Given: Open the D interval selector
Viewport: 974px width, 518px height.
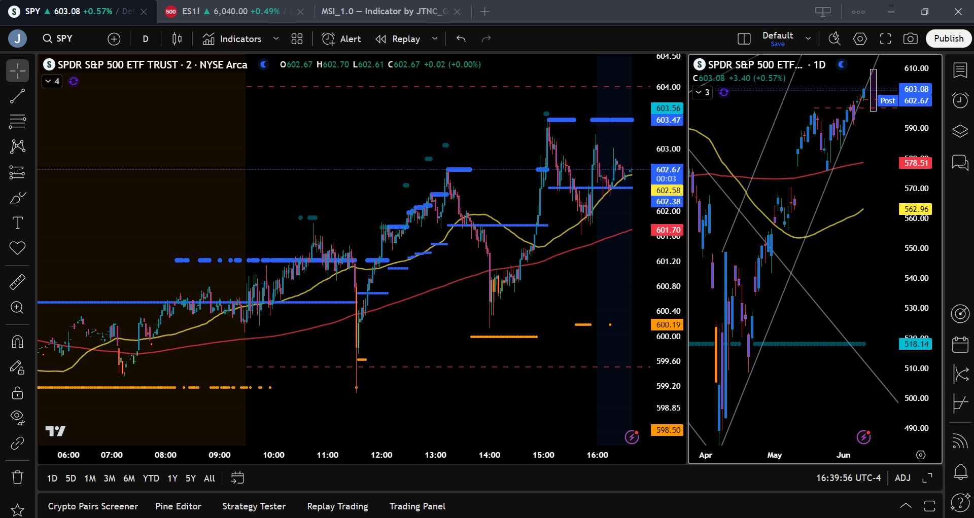Looking at the screenshot, I should 146,39.
